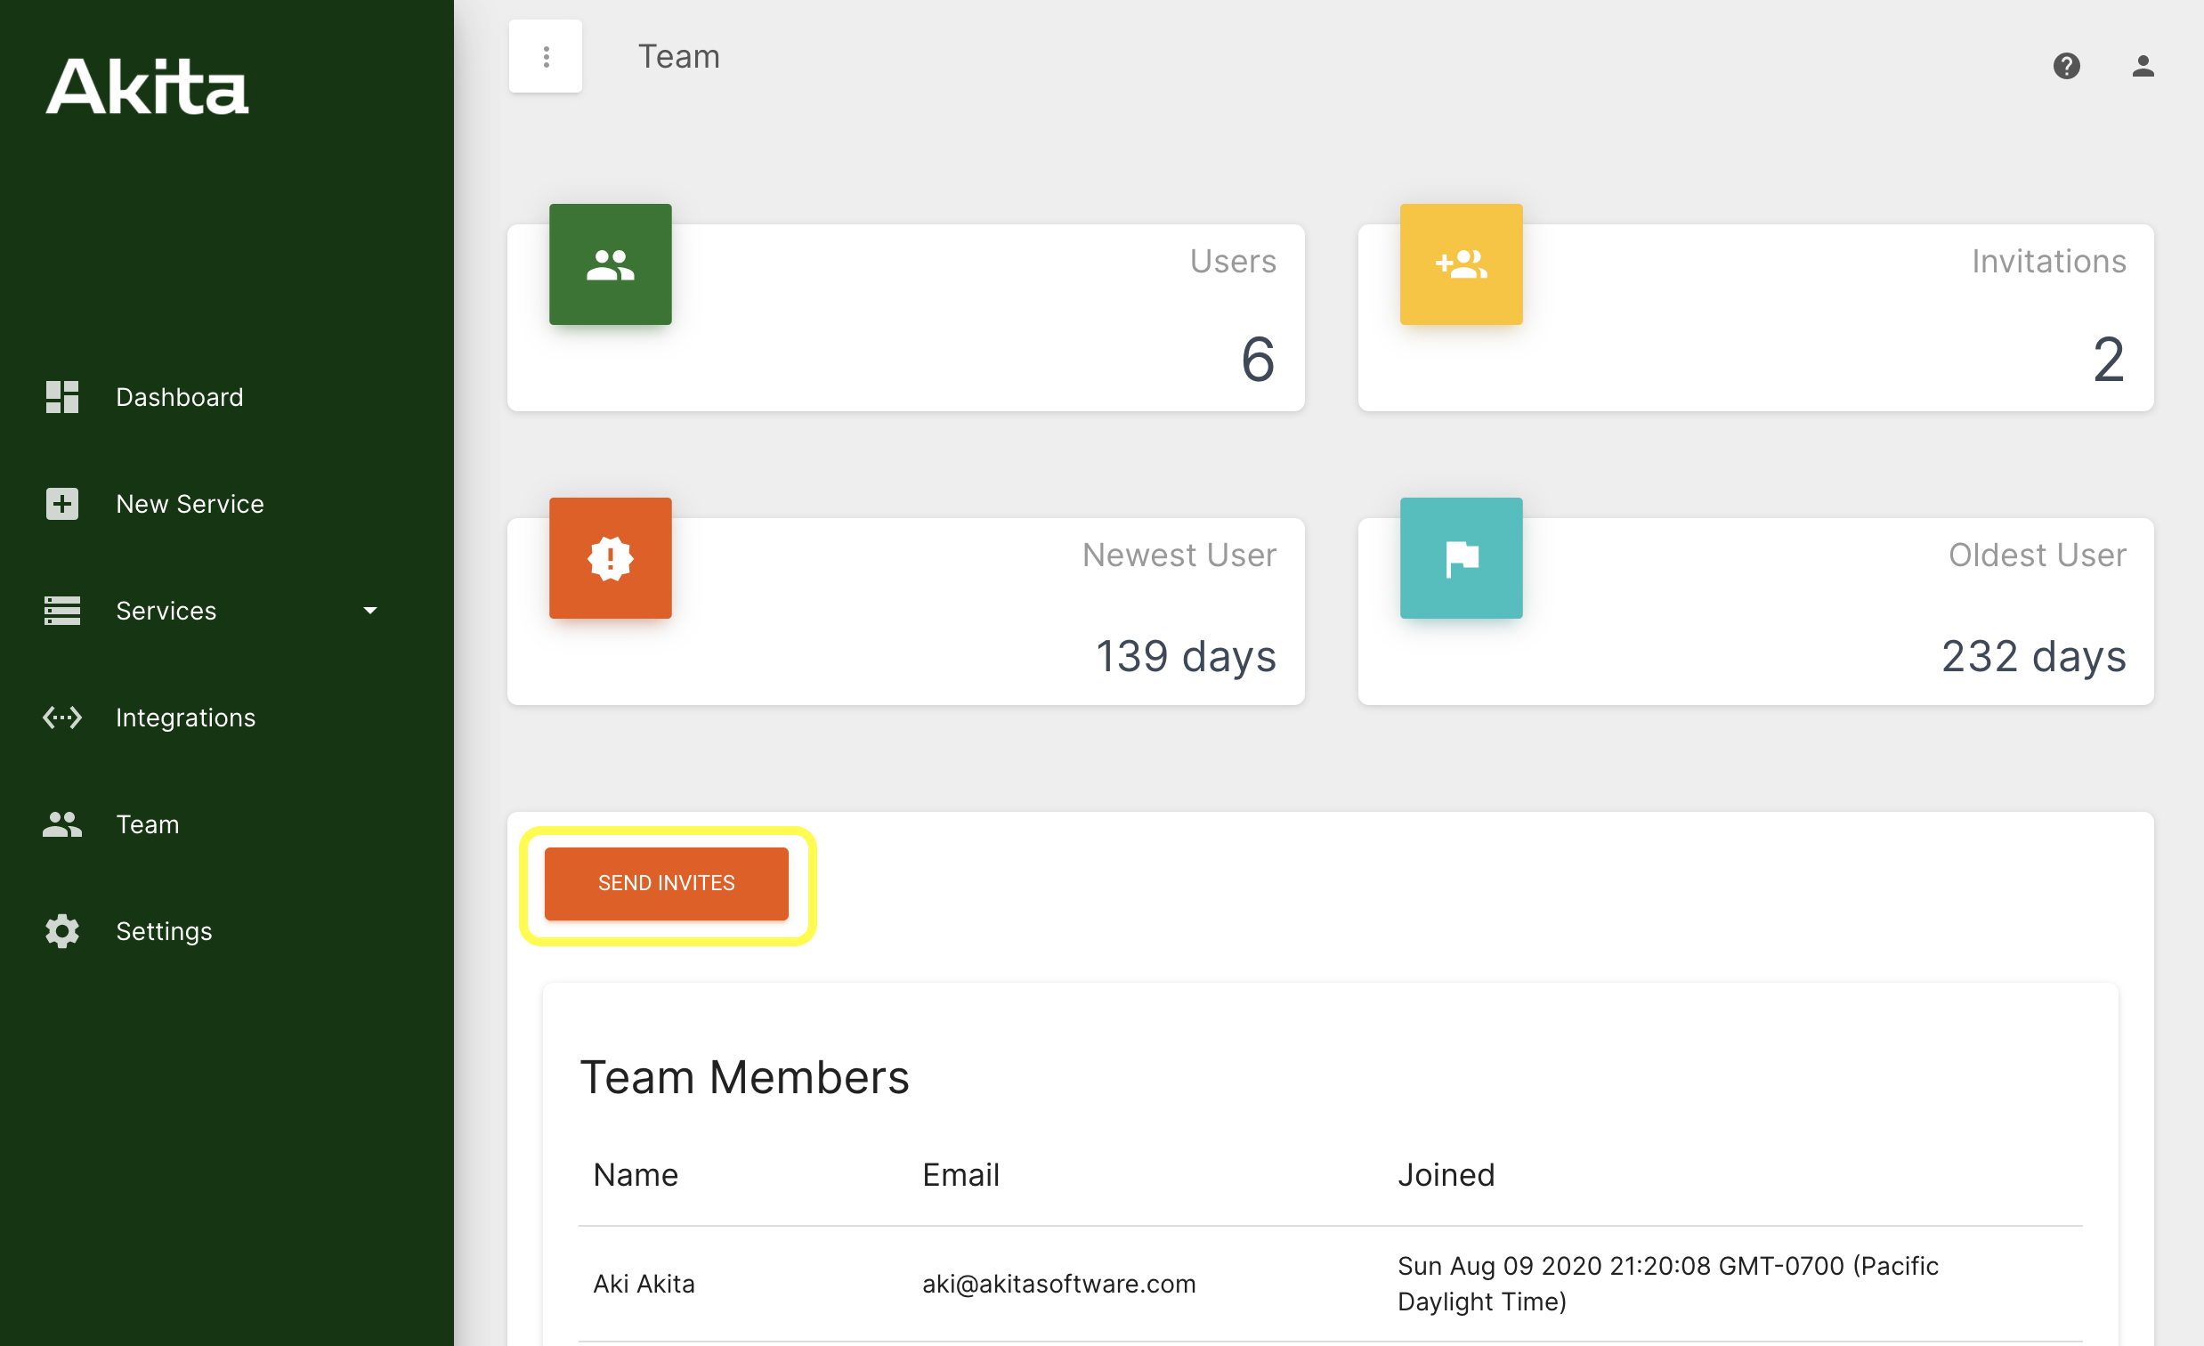This screenshot has height=1346, width=2204.
Task: Click the green Users card icon
Action: point(610,264)
